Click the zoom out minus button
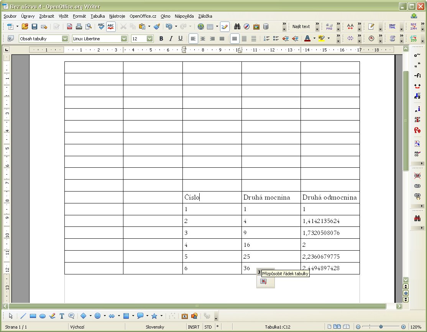Image resolution: width=427 pixels, height=332 pixels. coord(358,327)
